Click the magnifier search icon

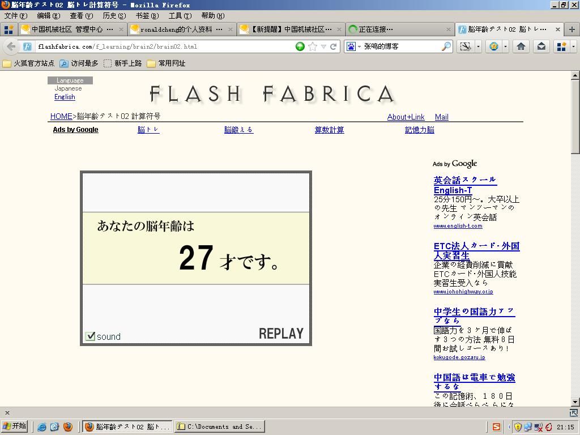pos(446,46)
